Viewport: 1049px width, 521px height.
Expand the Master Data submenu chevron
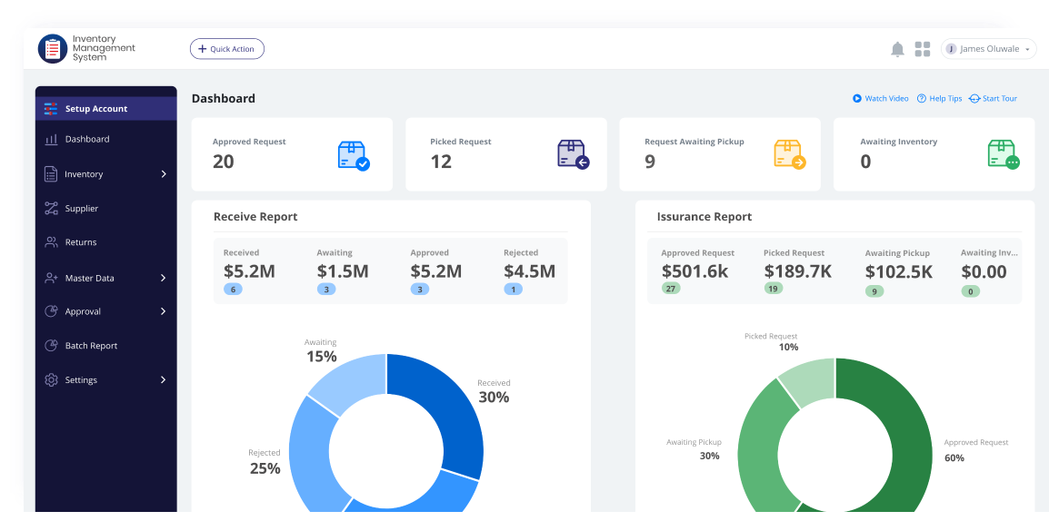164,279
